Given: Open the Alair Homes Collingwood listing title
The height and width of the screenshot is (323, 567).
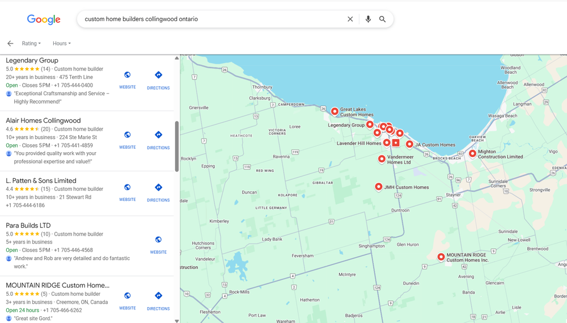Looking at the screenshot, I should coord(43,120).
